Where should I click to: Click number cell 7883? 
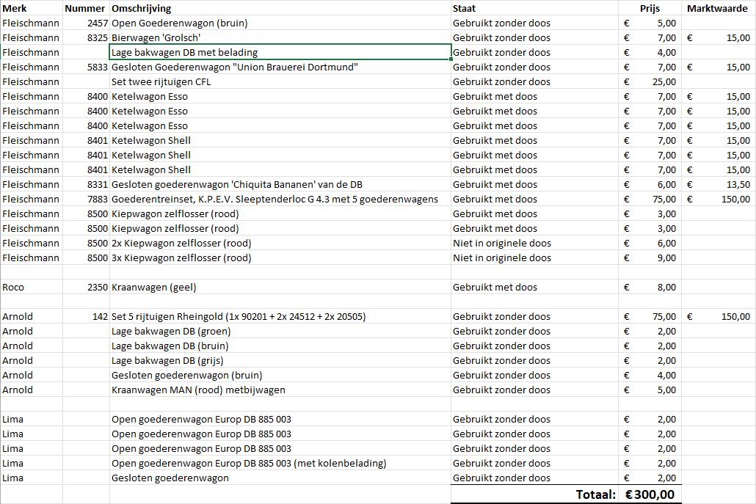pyautogui.click(x=87, y=199)
